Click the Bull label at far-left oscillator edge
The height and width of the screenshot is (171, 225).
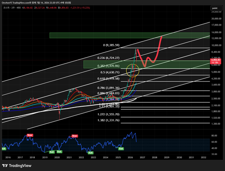click(4, 149)
